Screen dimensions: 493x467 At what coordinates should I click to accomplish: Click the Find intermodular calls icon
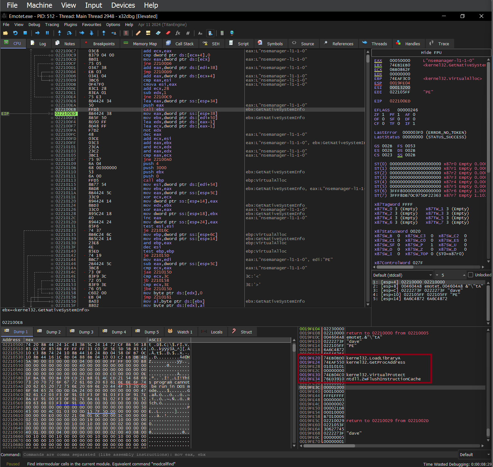(210, 33)
